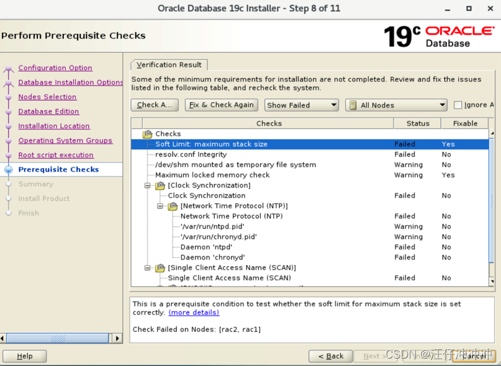Viewport: 501px width, 366px height.
Task: Toggle the Ignore All checkbox
Action: [x=458, y=105]
